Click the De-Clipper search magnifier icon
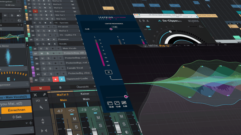Screen dimensions: 241x135 tap(201, 27)
